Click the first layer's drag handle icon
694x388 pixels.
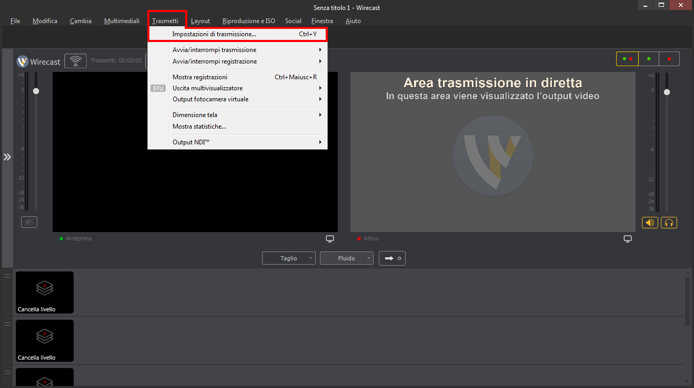tap(7, 276)
